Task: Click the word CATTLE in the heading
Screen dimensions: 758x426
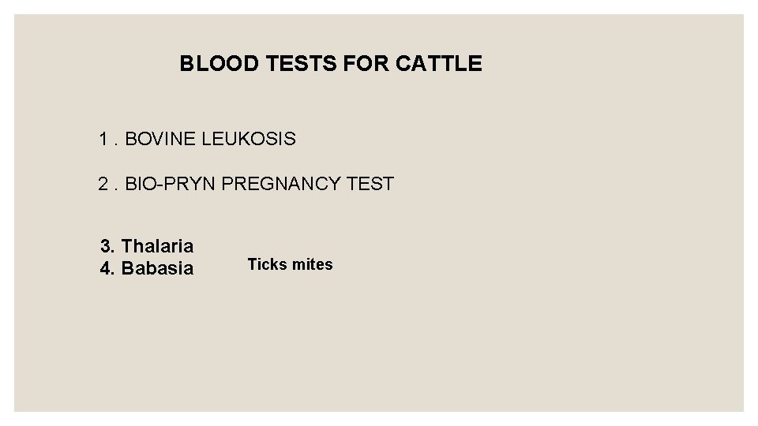Action: pos(438,64)
